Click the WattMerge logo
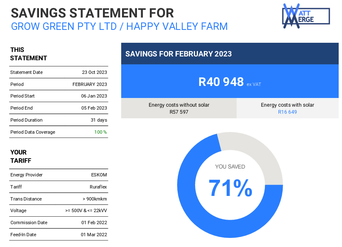The width and height of the screenshot is (342, 247). tap(306, 16)
